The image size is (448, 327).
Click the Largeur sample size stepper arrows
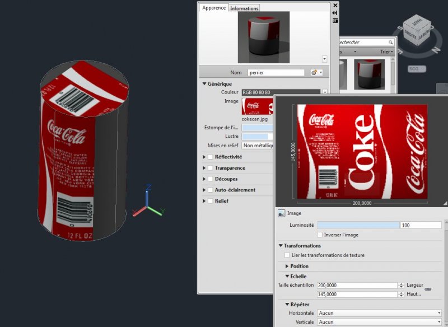pyautogui.click(x=401, y=286)
